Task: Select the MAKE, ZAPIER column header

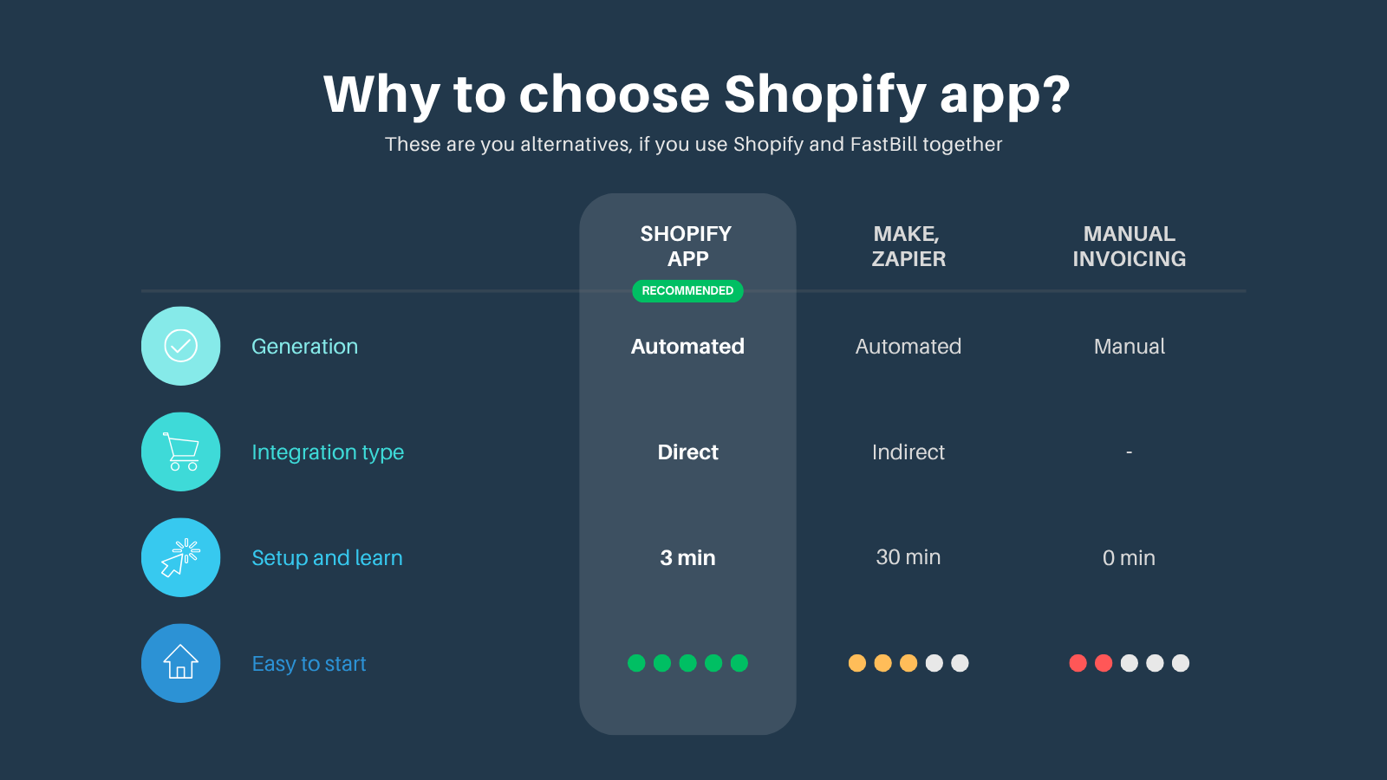Action: 908,246
